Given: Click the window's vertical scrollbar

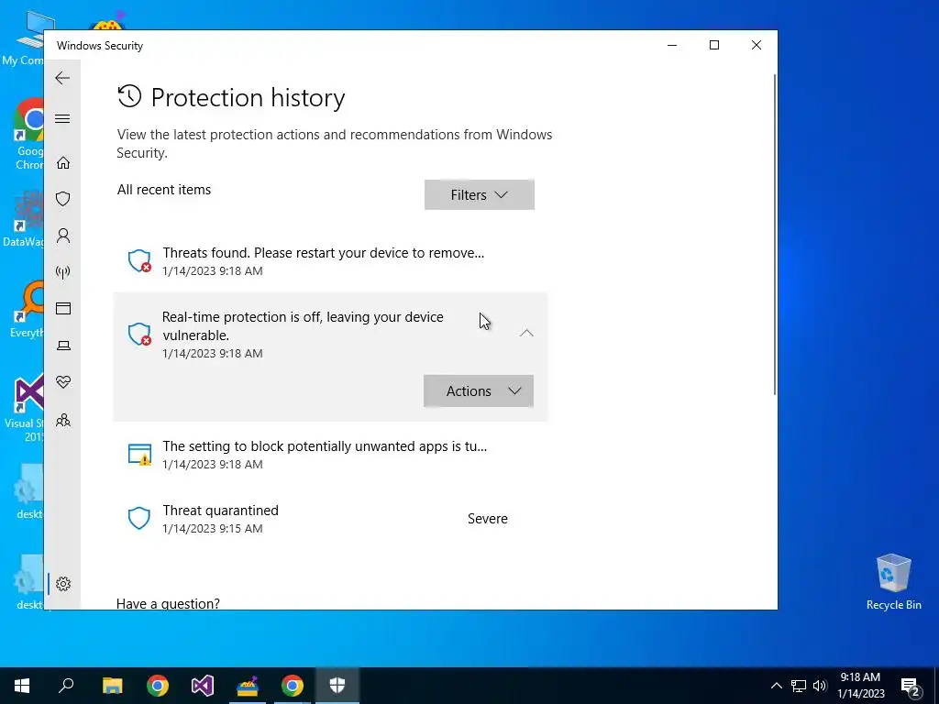Looking at the screenshot, I should 774,235.
